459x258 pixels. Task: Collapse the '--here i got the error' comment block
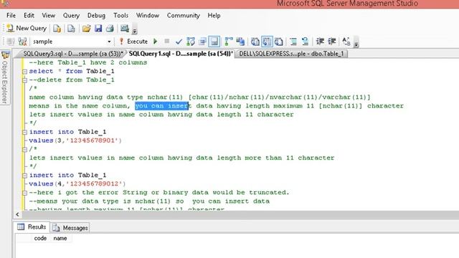(x=25, y=193)
